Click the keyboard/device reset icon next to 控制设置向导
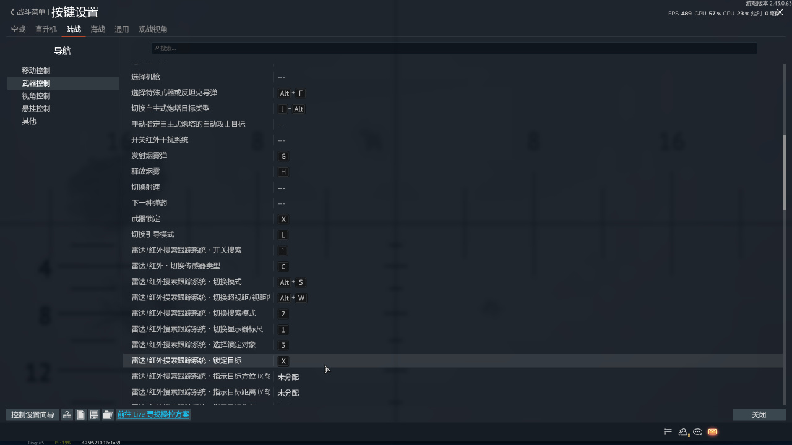 point(67,415)
